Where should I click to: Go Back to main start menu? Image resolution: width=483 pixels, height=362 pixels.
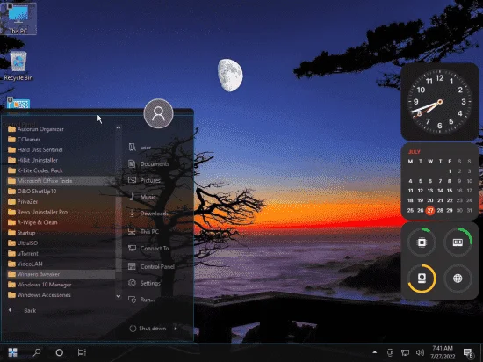point(22,310)
